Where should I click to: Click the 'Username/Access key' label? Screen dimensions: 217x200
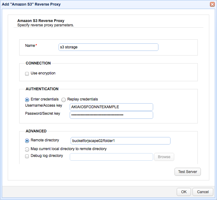(44, 105)
